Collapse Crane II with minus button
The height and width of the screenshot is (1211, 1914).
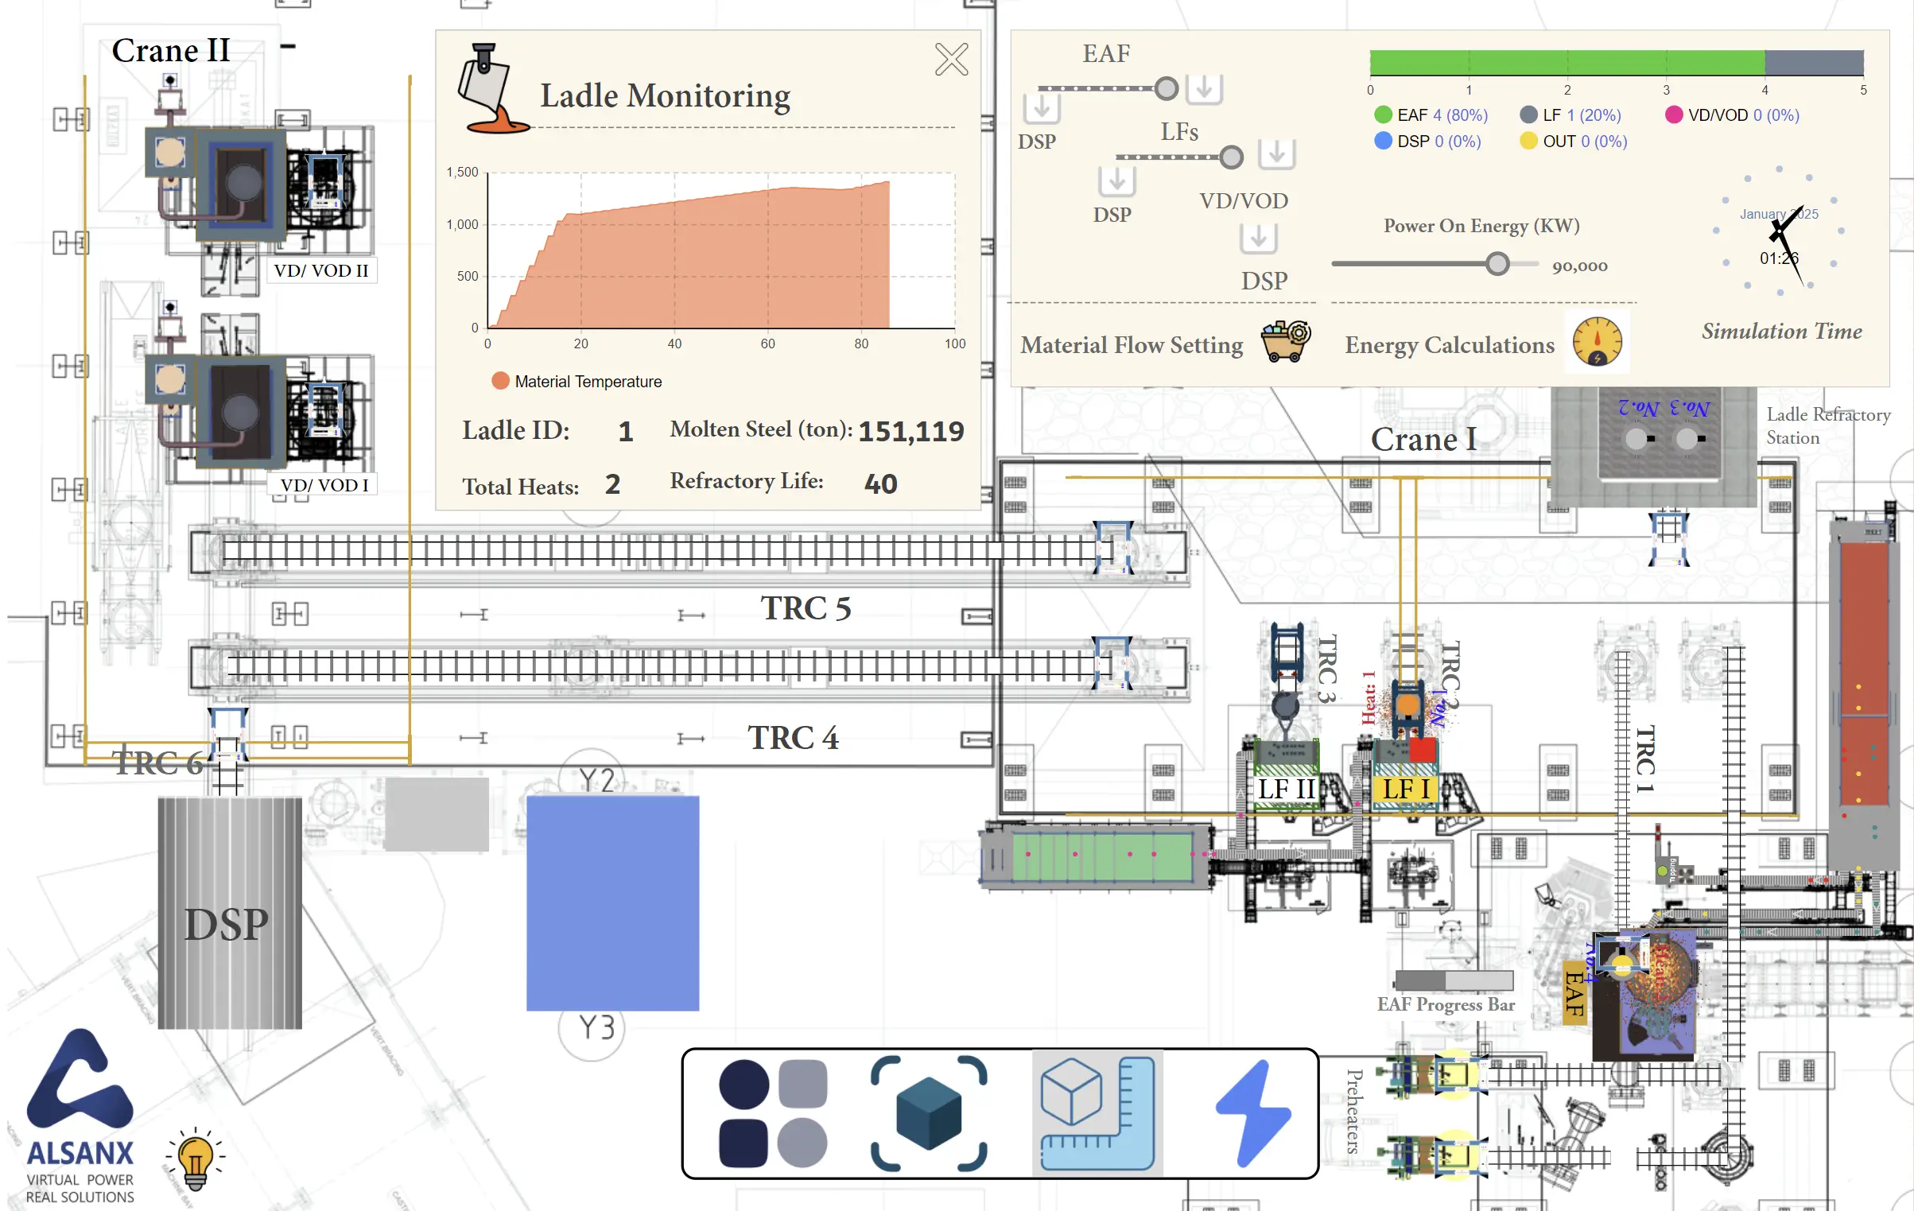pos(288,47)
